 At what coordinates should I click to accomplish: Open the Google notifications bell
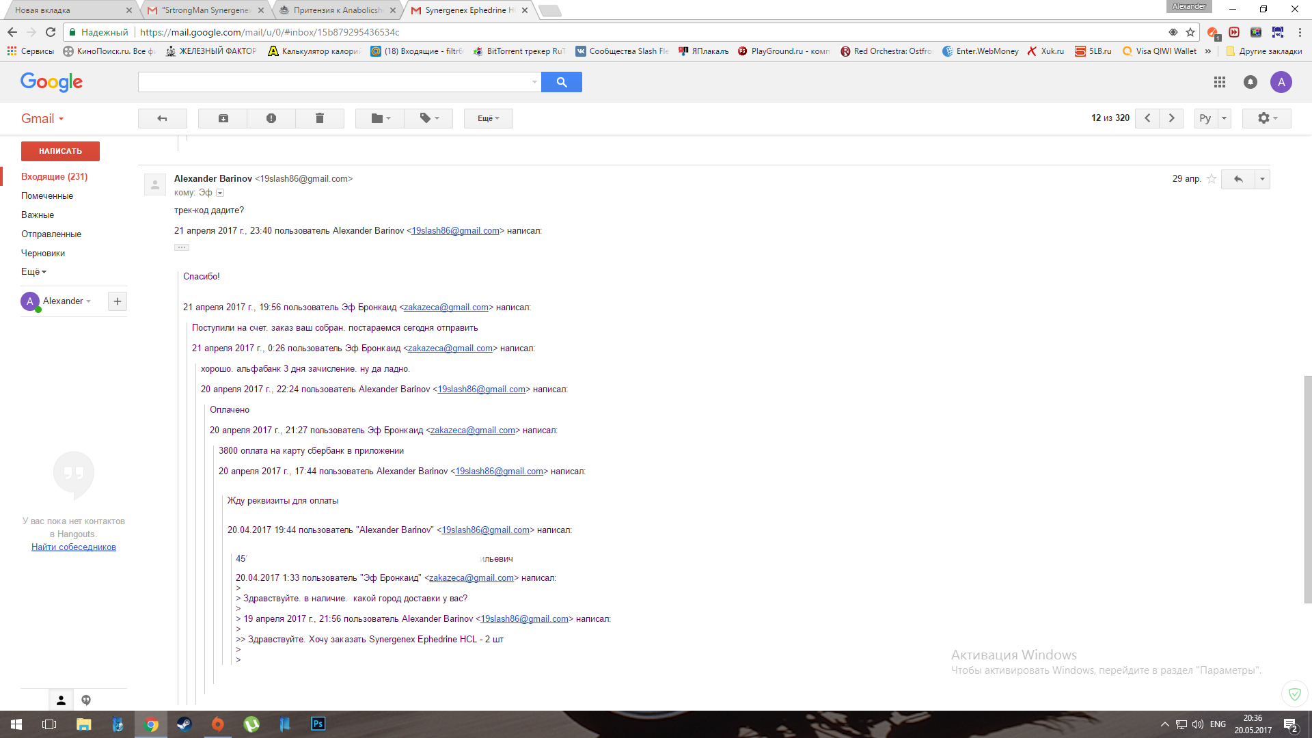coord(1250,82)
